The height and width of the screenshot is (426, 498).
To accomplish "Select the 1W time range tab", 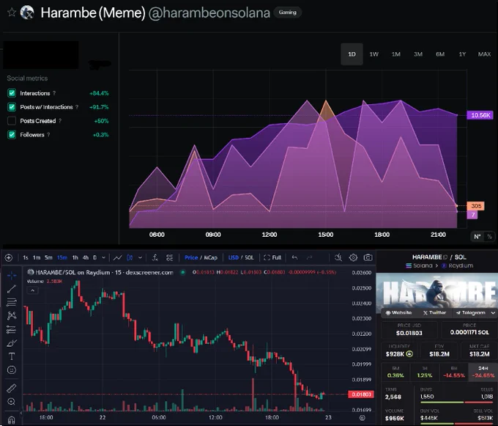I will [x=373, y=54].
